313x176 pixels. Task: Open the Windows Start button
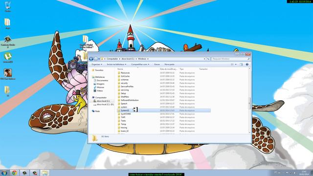[x=4, y=173]
